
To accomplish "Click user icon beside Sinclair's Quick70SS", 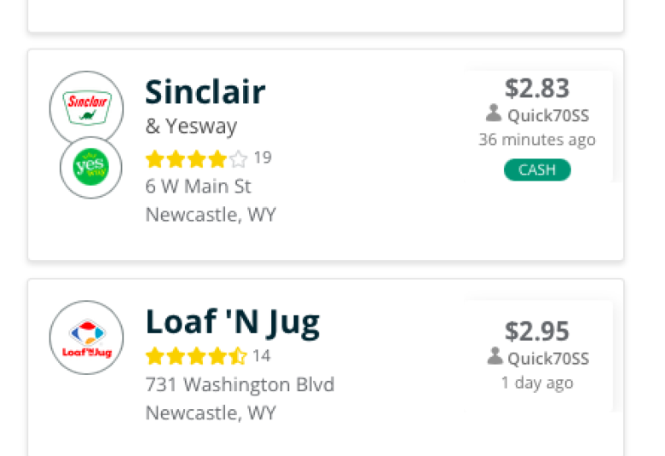I will (494, 113).
